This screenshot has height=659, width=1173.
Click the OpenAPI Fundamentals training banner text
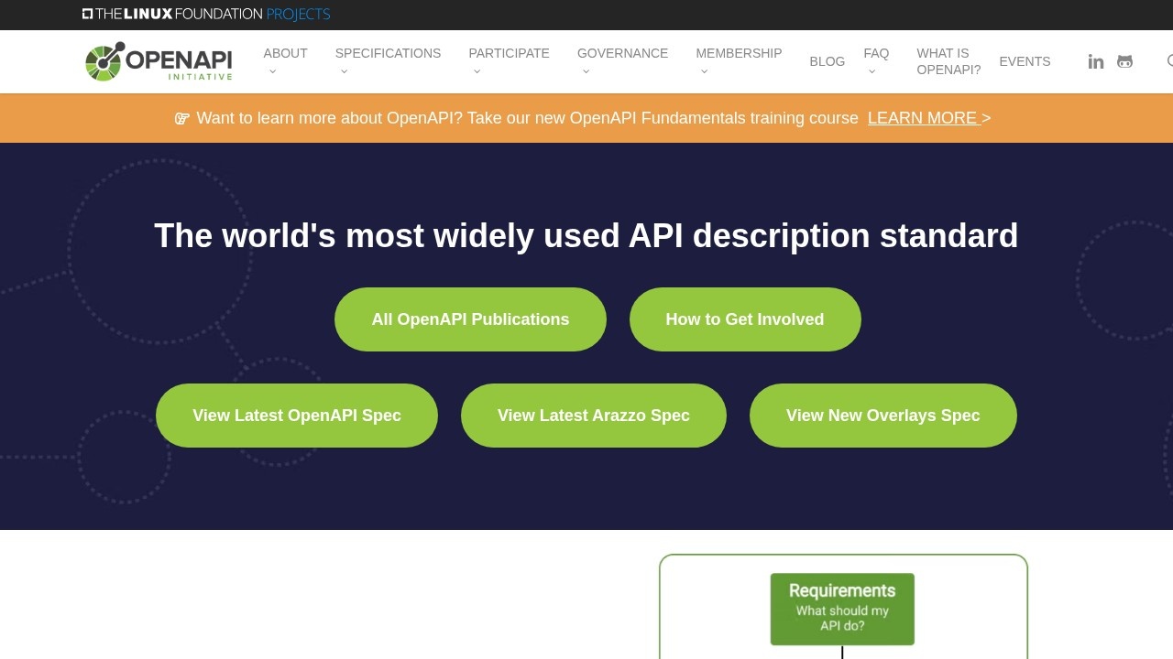(528, 118)
